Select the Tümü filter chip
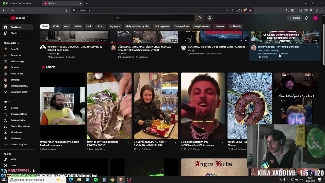The height and width of the screenshot is (183, 325). click(45, 26)
